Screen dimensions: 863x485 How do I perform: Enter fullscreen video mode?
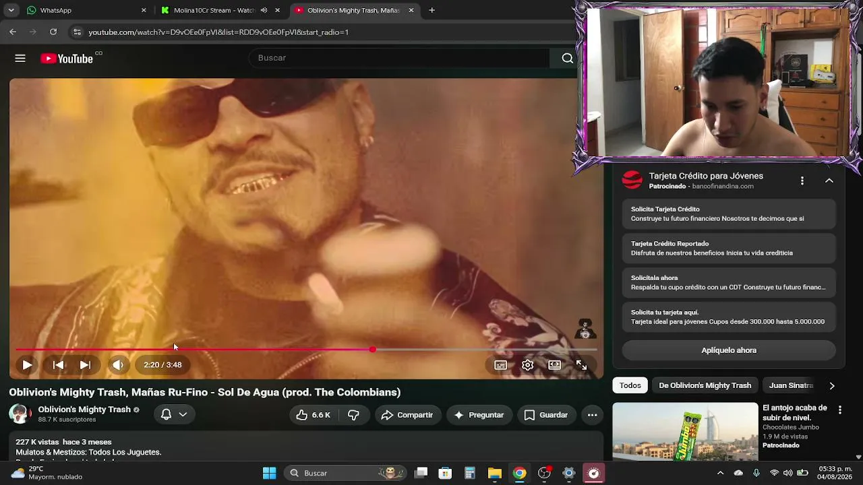point(581,365)
